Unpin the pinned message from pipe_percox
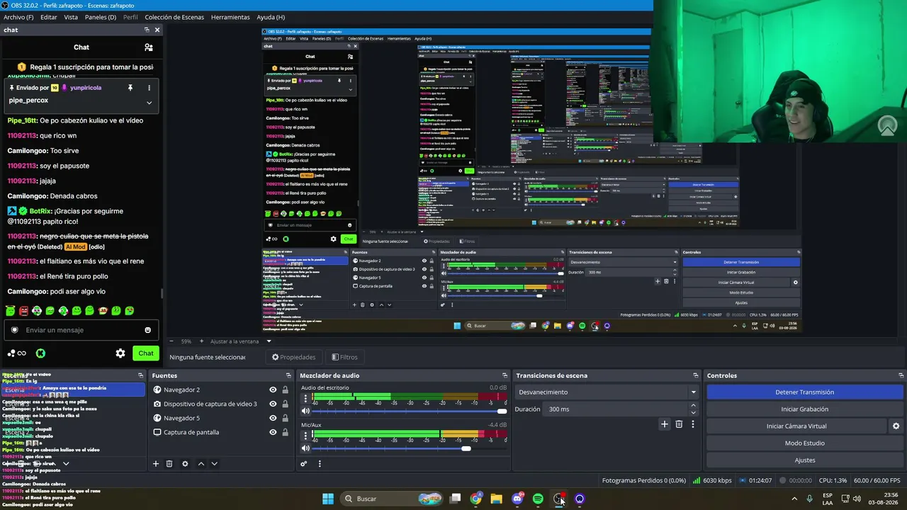Image resolution: width=907 pixels, height=510 pixels. coord(130,88)
